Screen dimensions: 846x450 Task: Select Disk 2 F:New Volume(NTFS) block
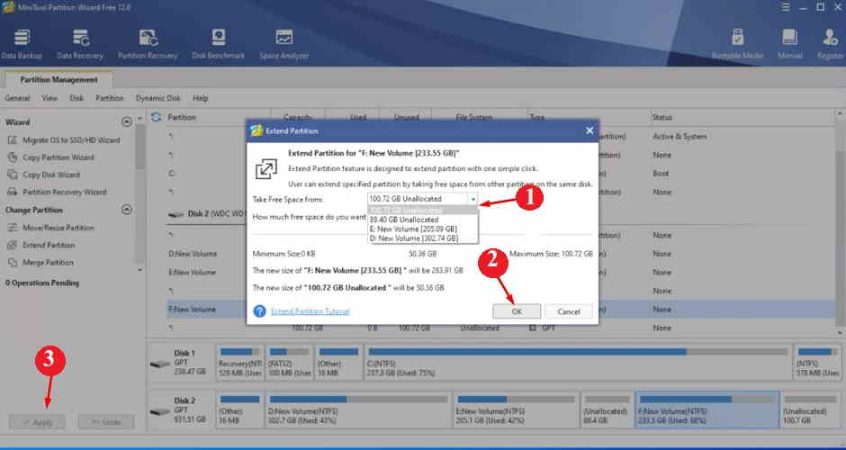pos(707,409)
